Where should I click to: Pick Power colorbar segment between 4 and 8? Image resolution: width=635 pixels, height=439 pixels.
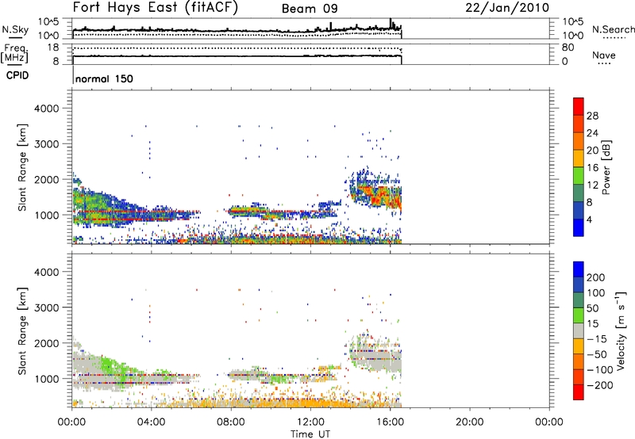579,210
